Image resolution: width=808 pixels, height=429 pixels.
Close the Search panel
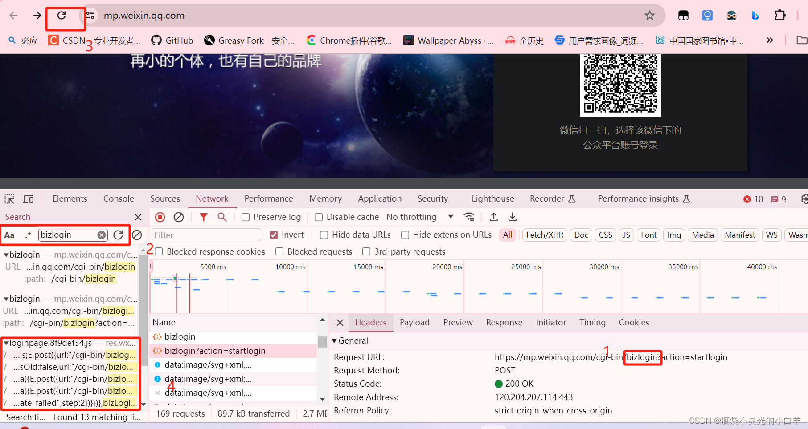138,217
